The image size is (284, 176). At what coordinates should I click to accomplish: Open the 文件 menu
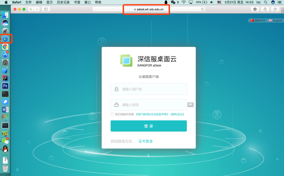pyautogui.click(x=28, y=2)
